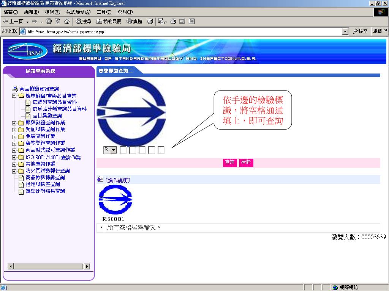Viewport: 389px width, 291px height.
Task: Click the last empty code box
Action: [x=161, y=150]
